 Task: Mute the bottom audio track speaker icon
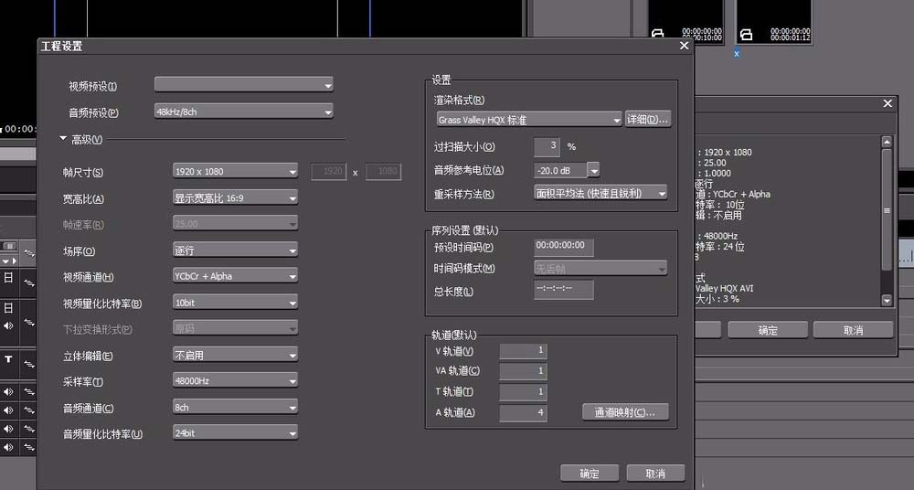9,447
